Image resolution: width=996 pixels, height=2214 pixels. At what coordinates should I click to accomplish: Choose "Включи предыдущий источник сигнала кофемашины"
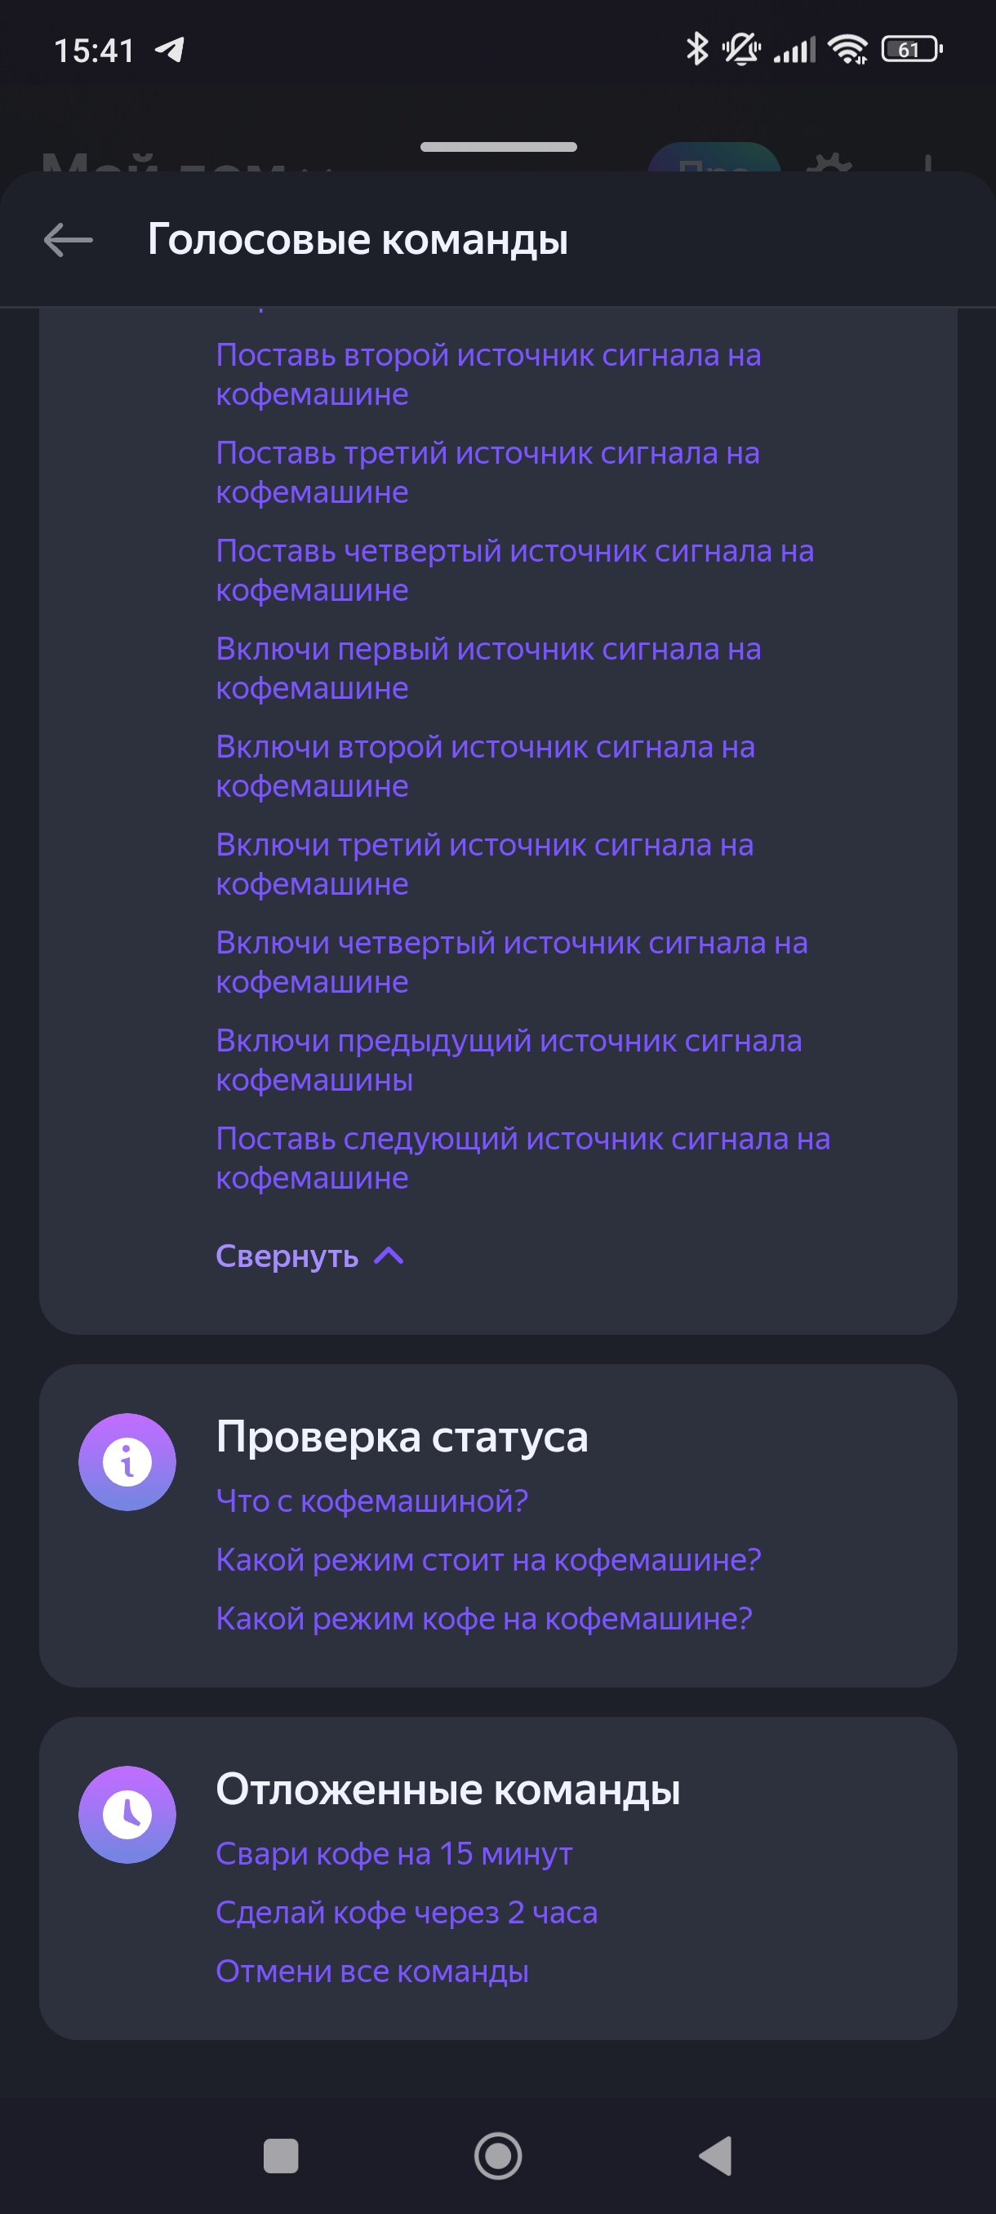[x=508, y=1060]
